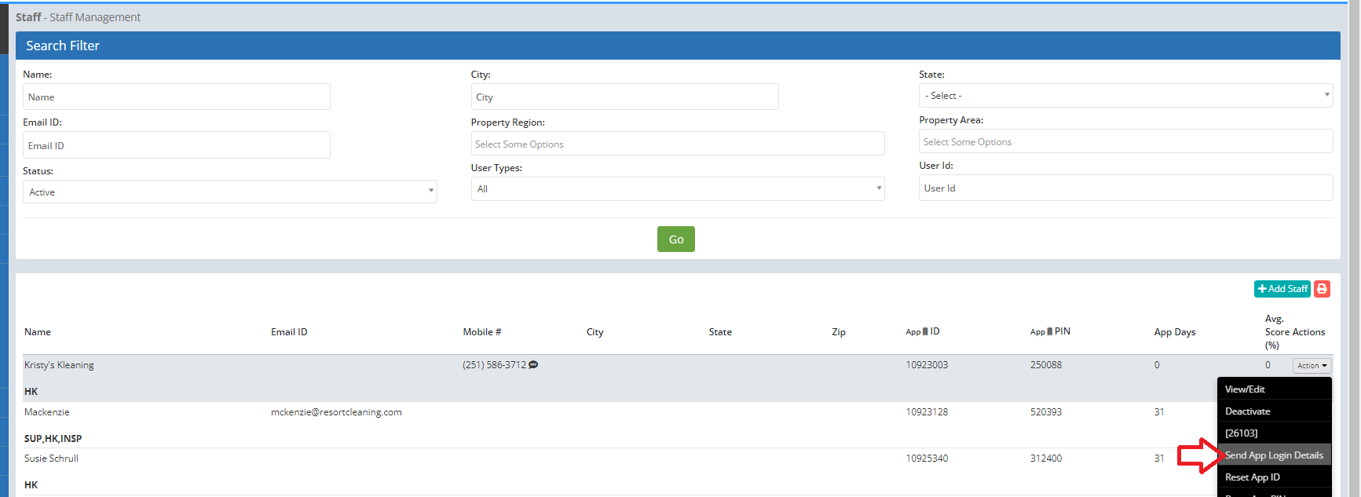The height and width of the screenshot is (497, 1361).
Task: Choose Send App Login Details menu option
Action: tap(1274, 455)
